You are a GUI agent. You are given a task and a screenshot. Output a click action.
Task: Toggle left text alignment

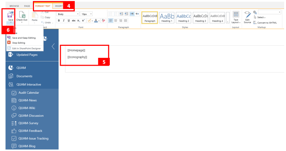tap(110, 21)
